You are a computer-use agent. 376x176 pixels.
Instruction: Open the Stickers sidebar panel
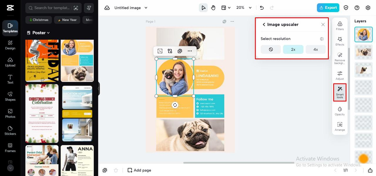[10, 130]
